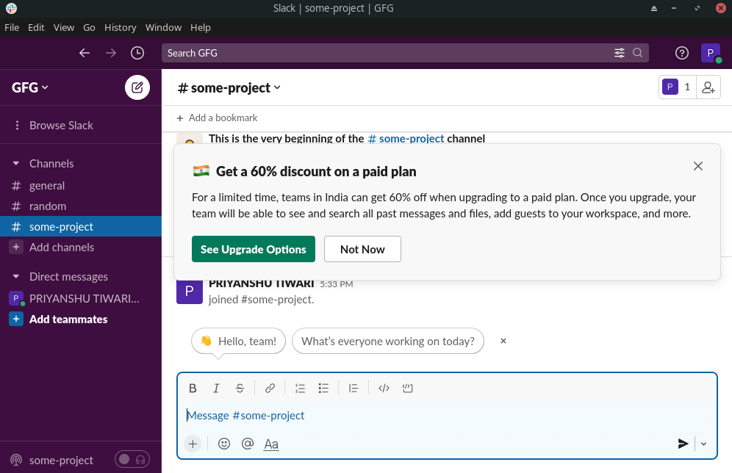
Task: Open the history clock icon
Action: [137, 53]
